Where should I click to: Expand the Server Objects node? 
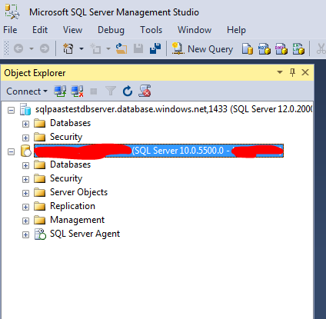click(25, 194)
